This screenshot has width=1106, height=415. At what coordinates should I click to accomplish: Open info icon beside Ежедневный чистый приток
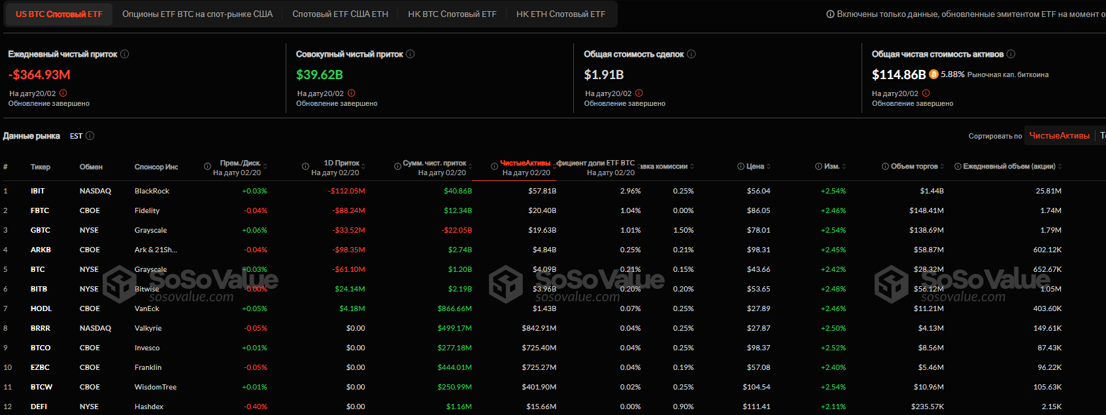click(125, 54)
